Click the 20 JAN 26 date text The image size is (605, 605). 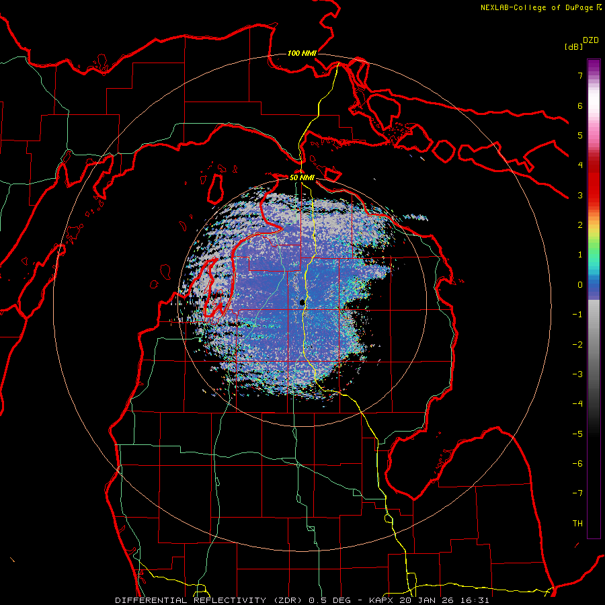tap(427, 600)
